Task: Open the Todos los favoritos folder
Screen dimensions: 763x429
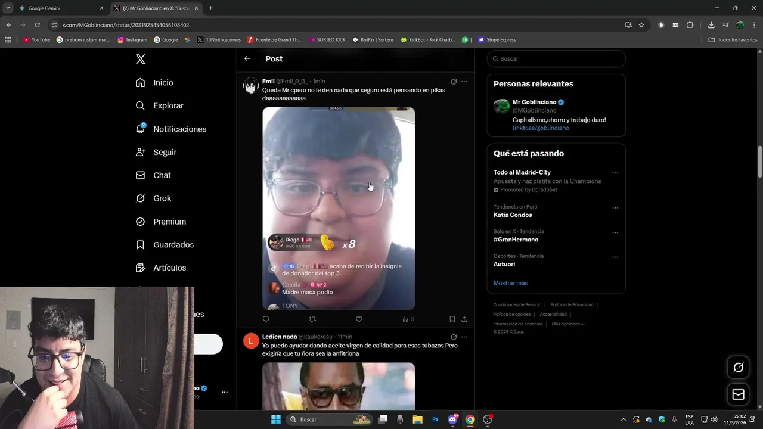Action: pos(733,40)
